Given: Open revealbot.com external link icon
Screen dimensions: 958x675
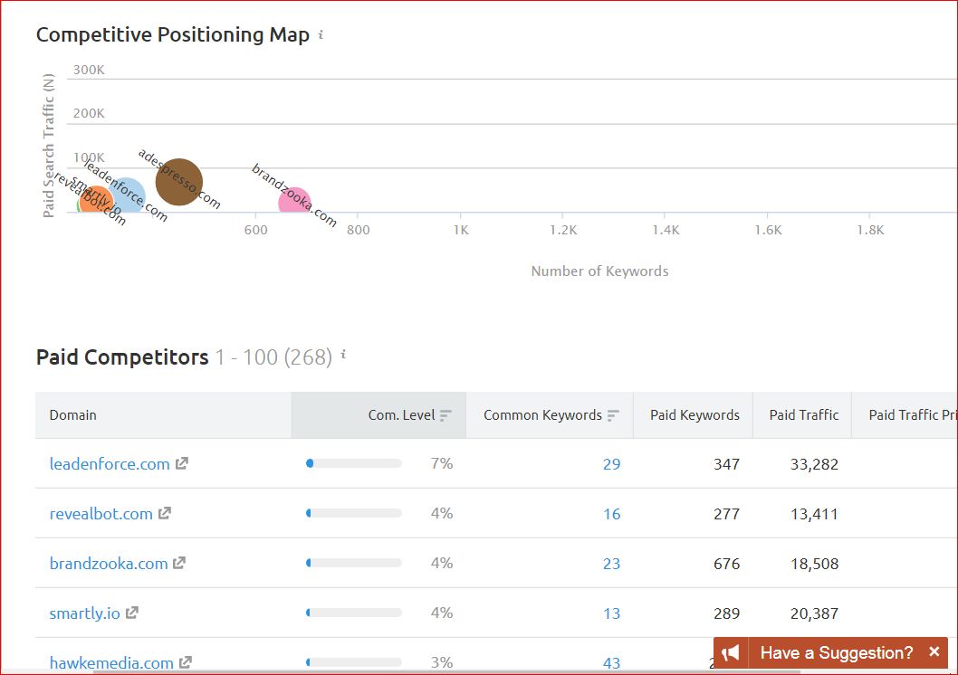Looking at the screenshot, I should point(165,513).
